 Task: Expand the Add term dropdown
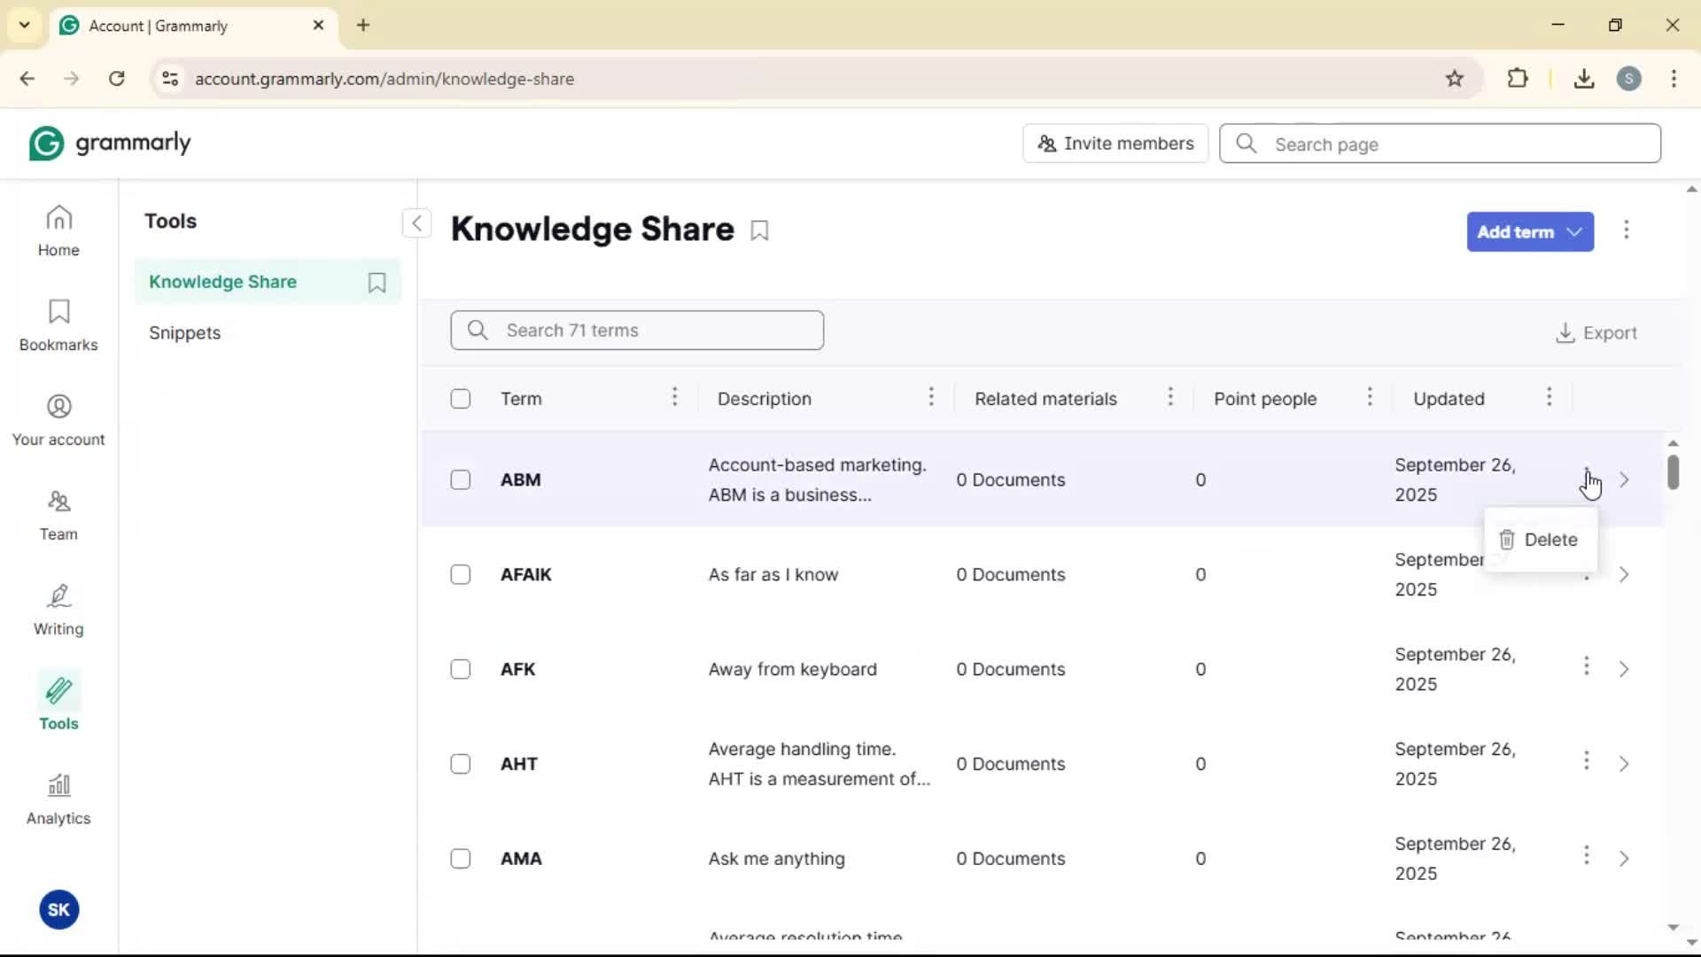(1574, 232)
